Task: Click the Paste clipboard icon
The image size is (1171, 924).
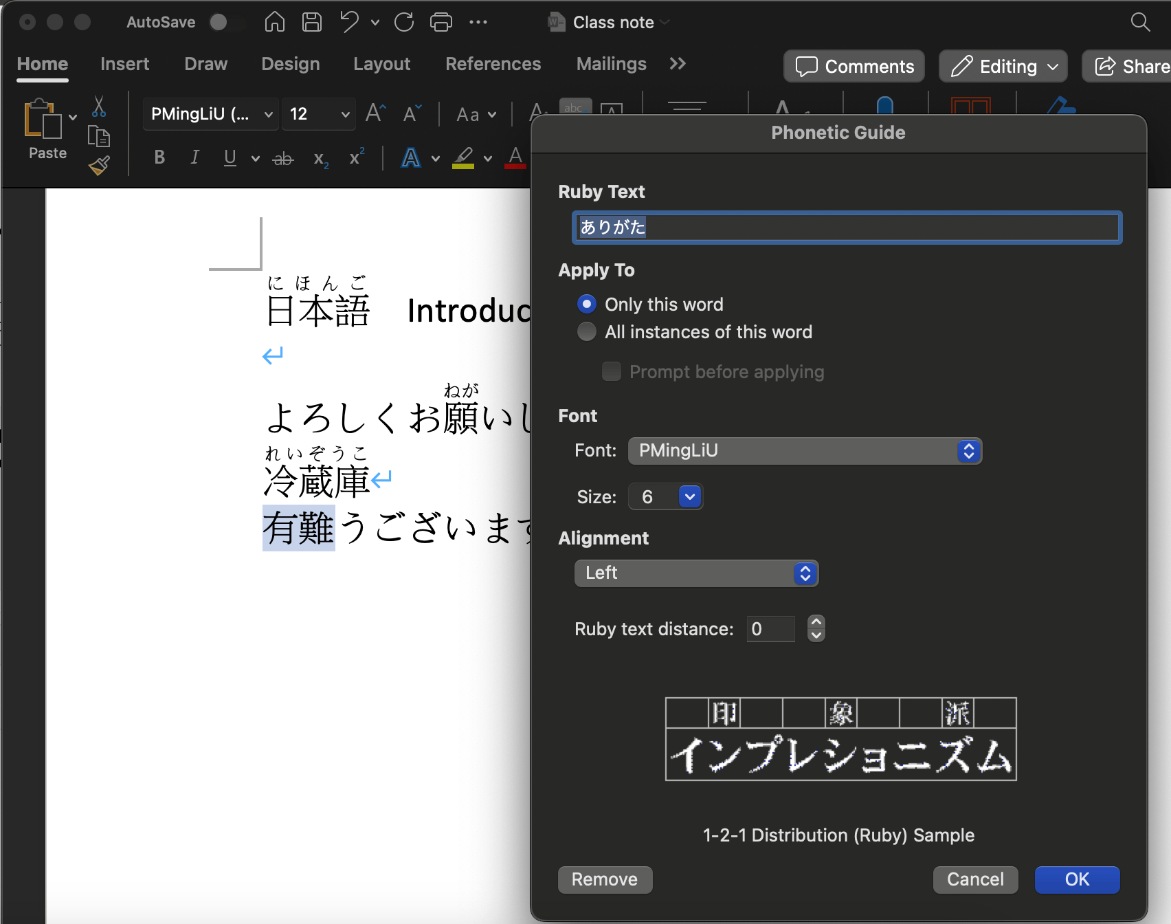Action: (x=42, y=118)
